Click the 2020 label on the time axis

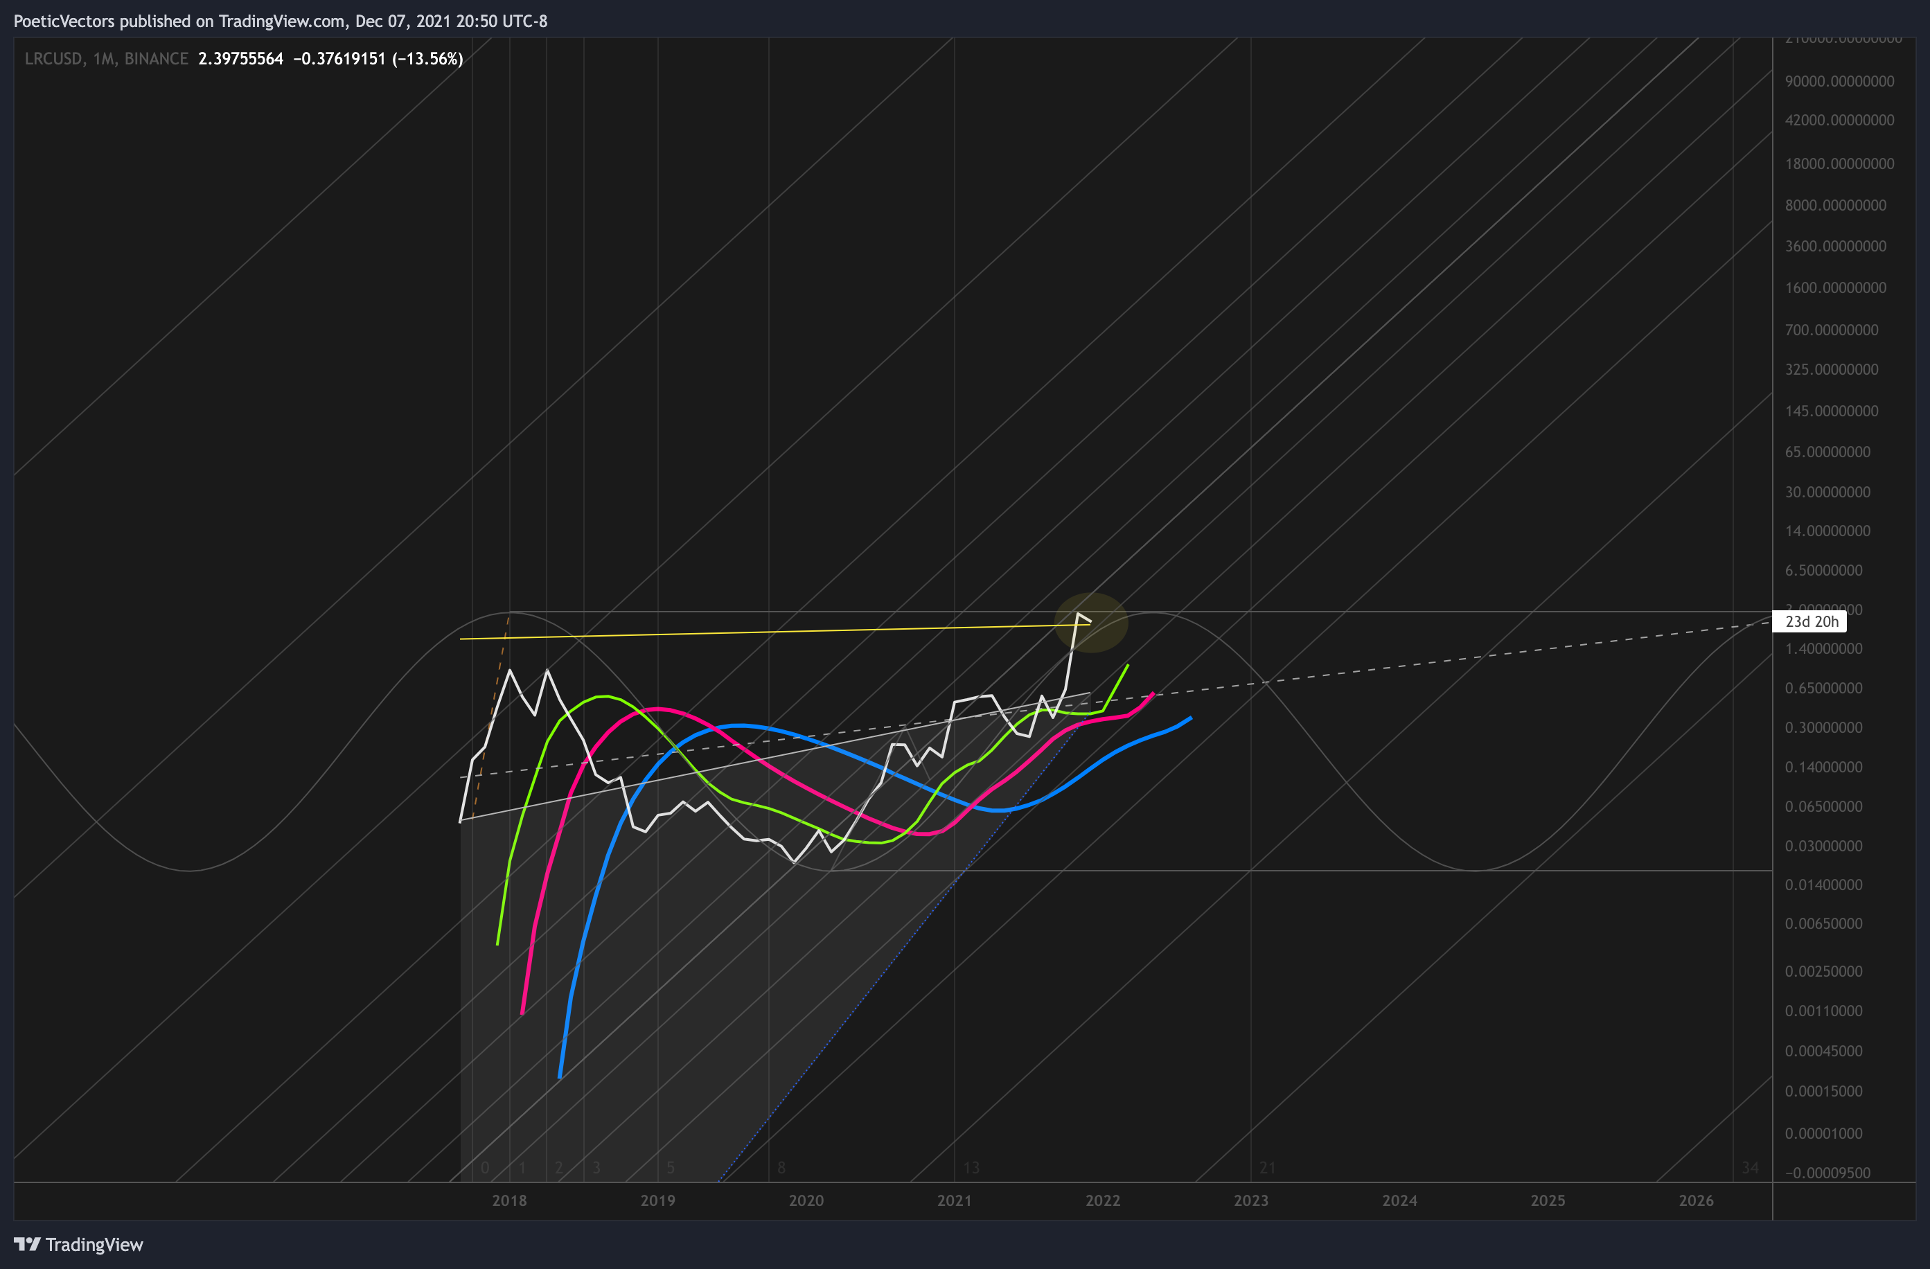click(806, 1200)
